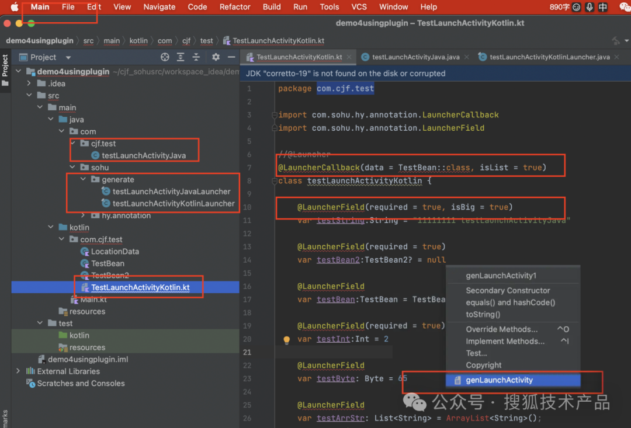631x428 pixels.
Task: Click the cjf breadcrumb segment
Action: [186, 41]
